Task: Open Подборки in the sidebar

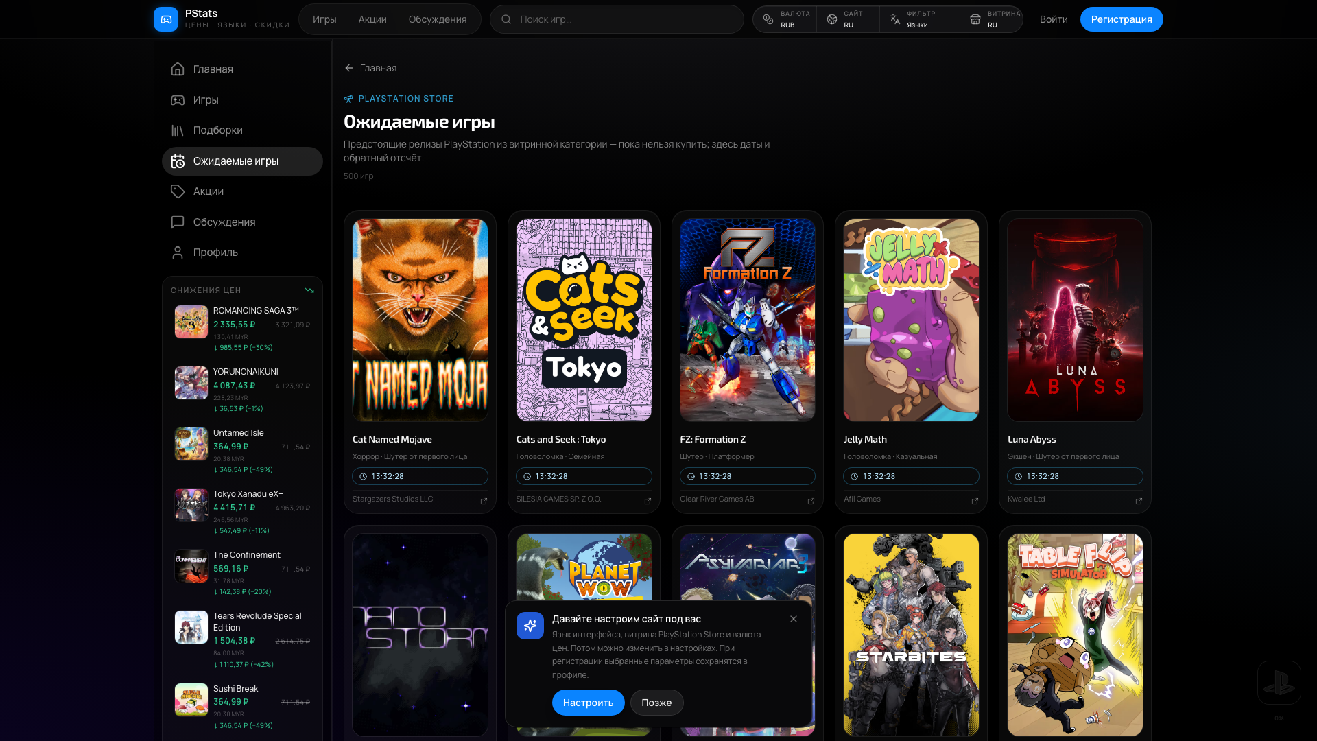Action: coord(242,130)
